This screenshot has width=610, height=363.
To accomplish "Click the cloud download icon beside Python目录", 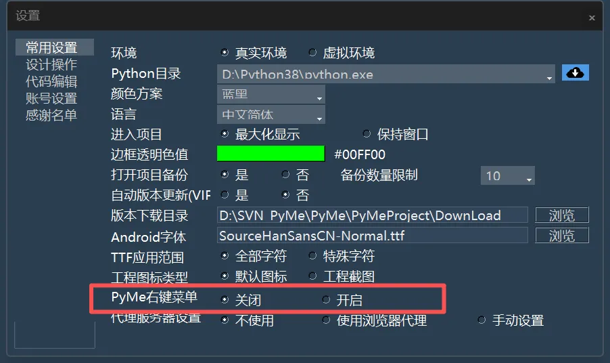I will tap(575, 73).
